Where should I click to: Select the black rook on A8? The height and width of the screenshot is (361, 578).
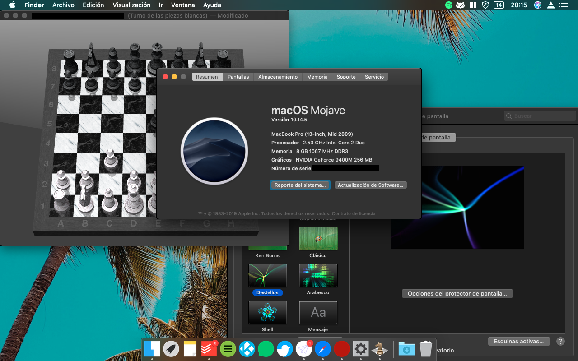point(69,62)
